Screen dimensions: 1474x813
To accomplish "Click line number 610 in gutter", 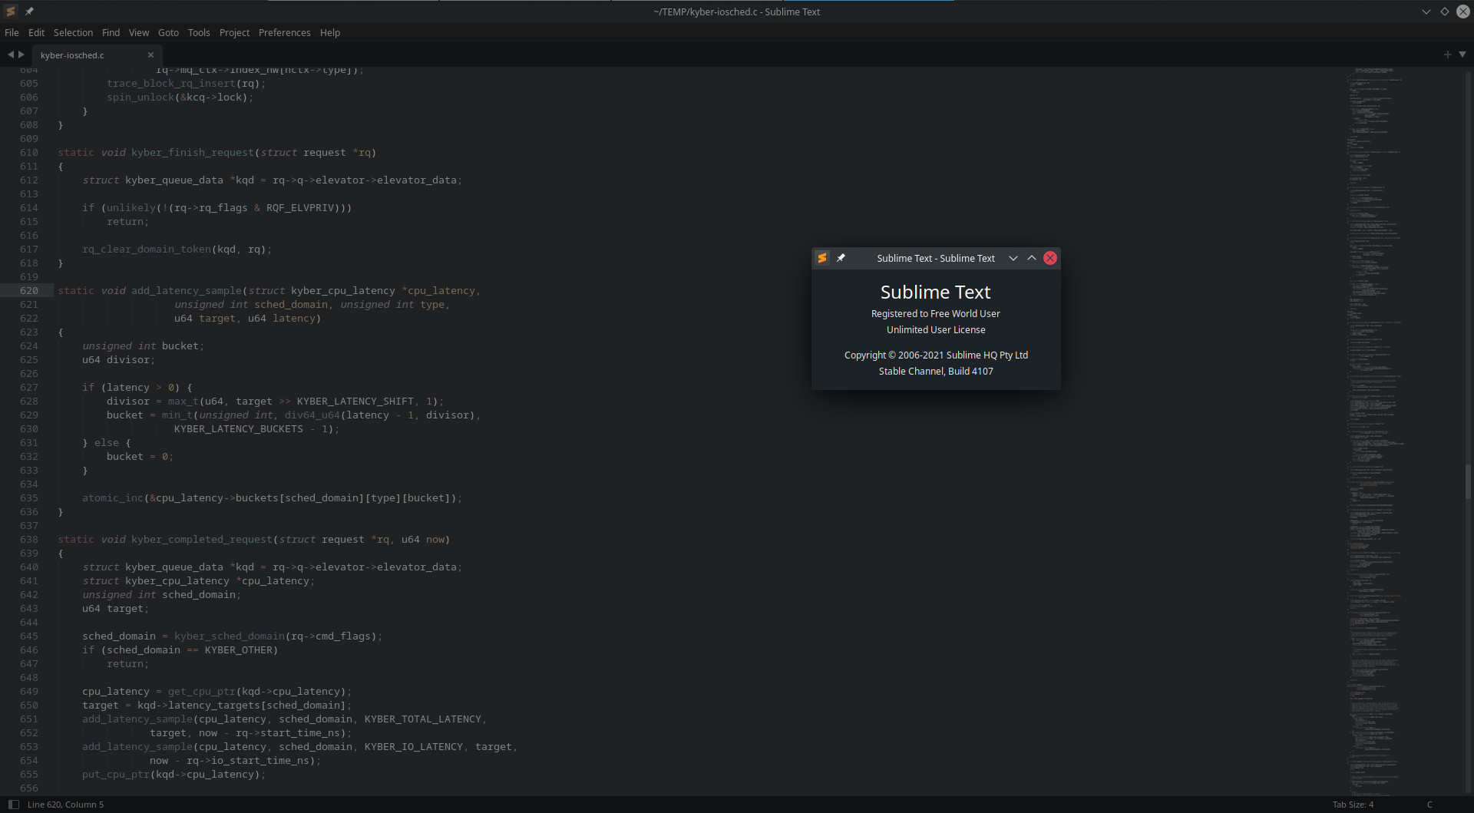I will coord(29,153).
